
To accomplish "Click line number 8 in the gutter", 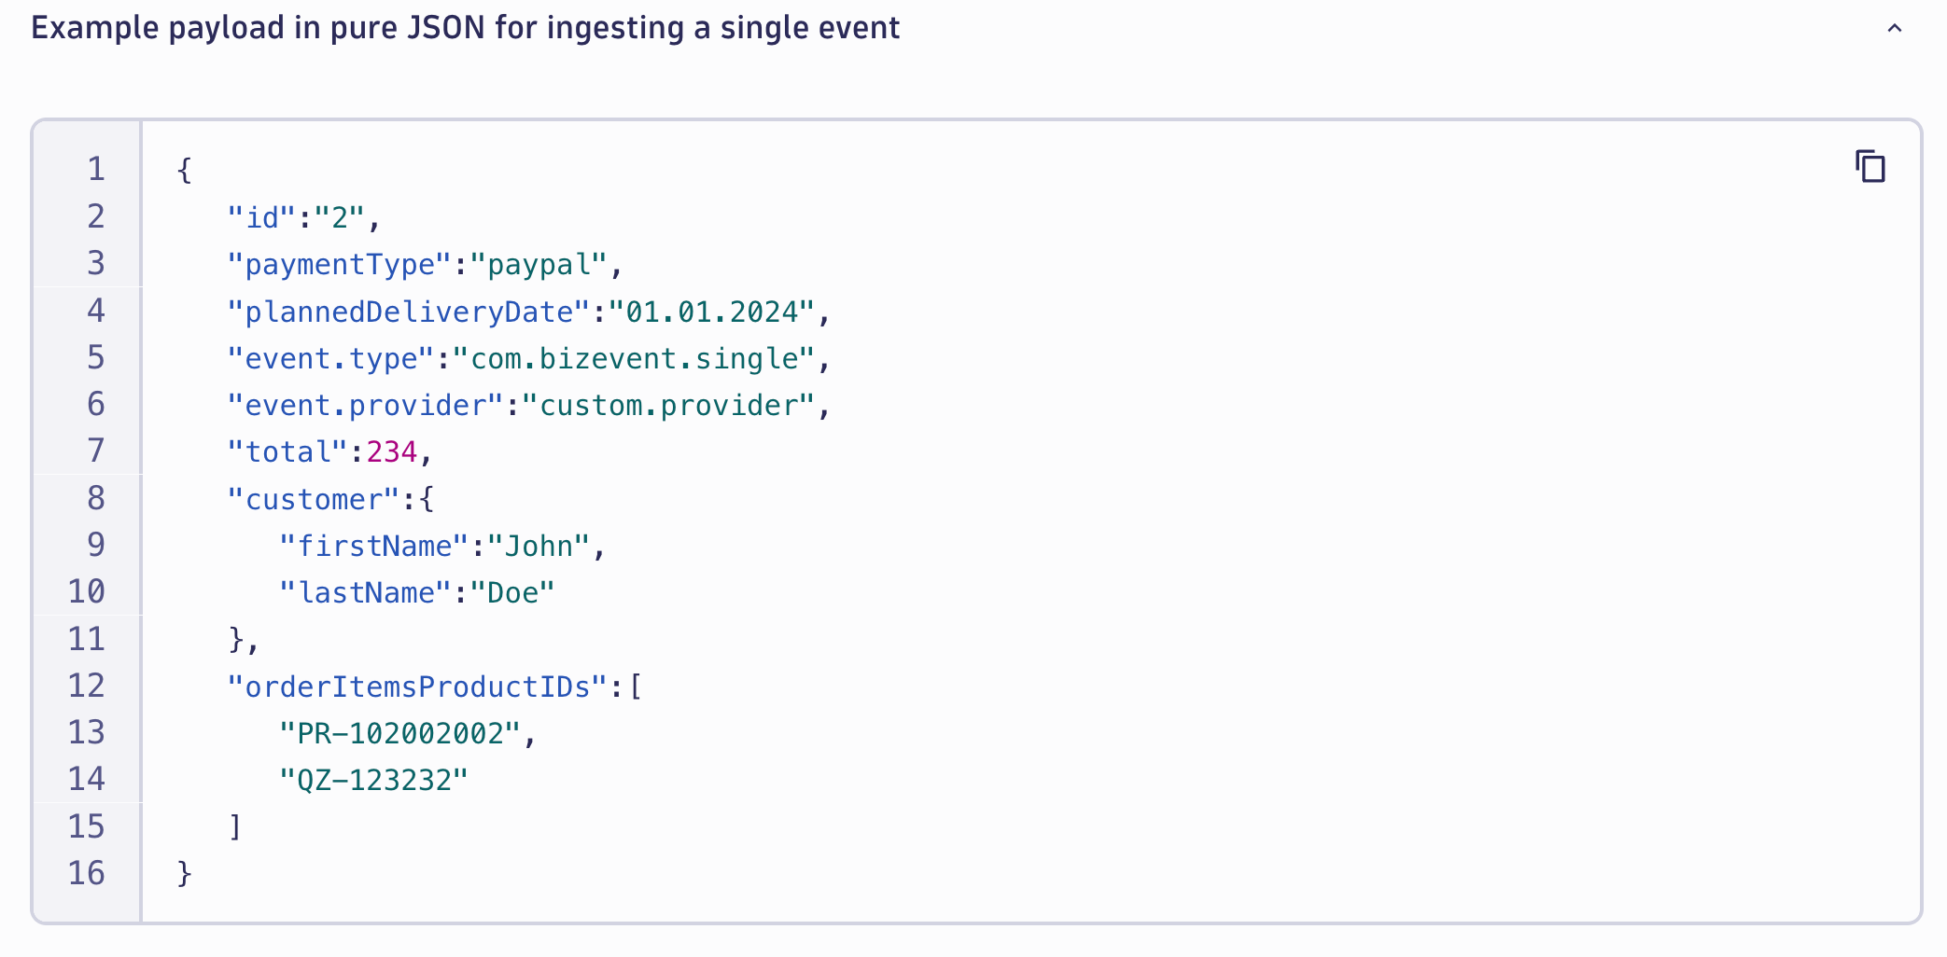I will (x=96, y=498).
